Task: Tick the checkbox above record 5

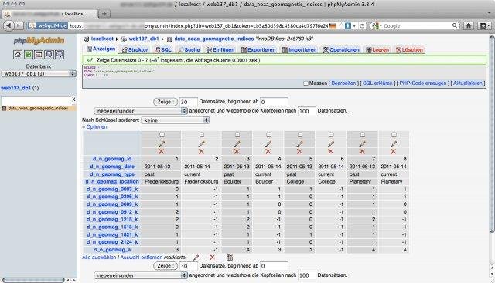Action: coord(300,135)
